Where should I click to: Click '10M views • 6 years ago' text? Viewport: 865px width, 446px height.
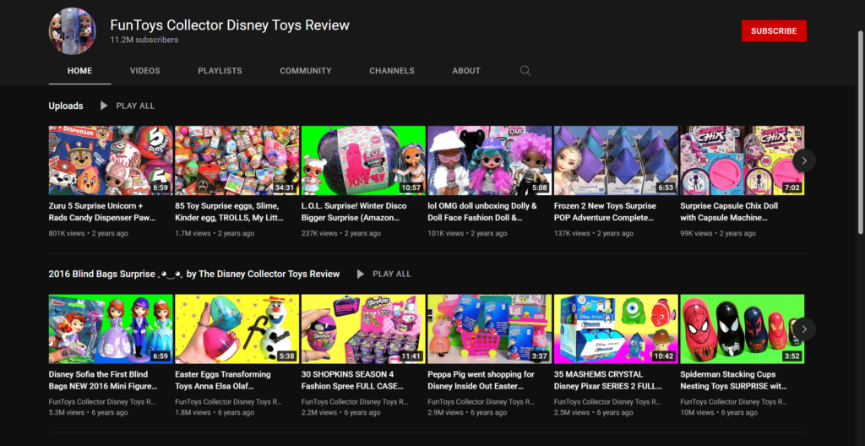(x=719, y=412)
